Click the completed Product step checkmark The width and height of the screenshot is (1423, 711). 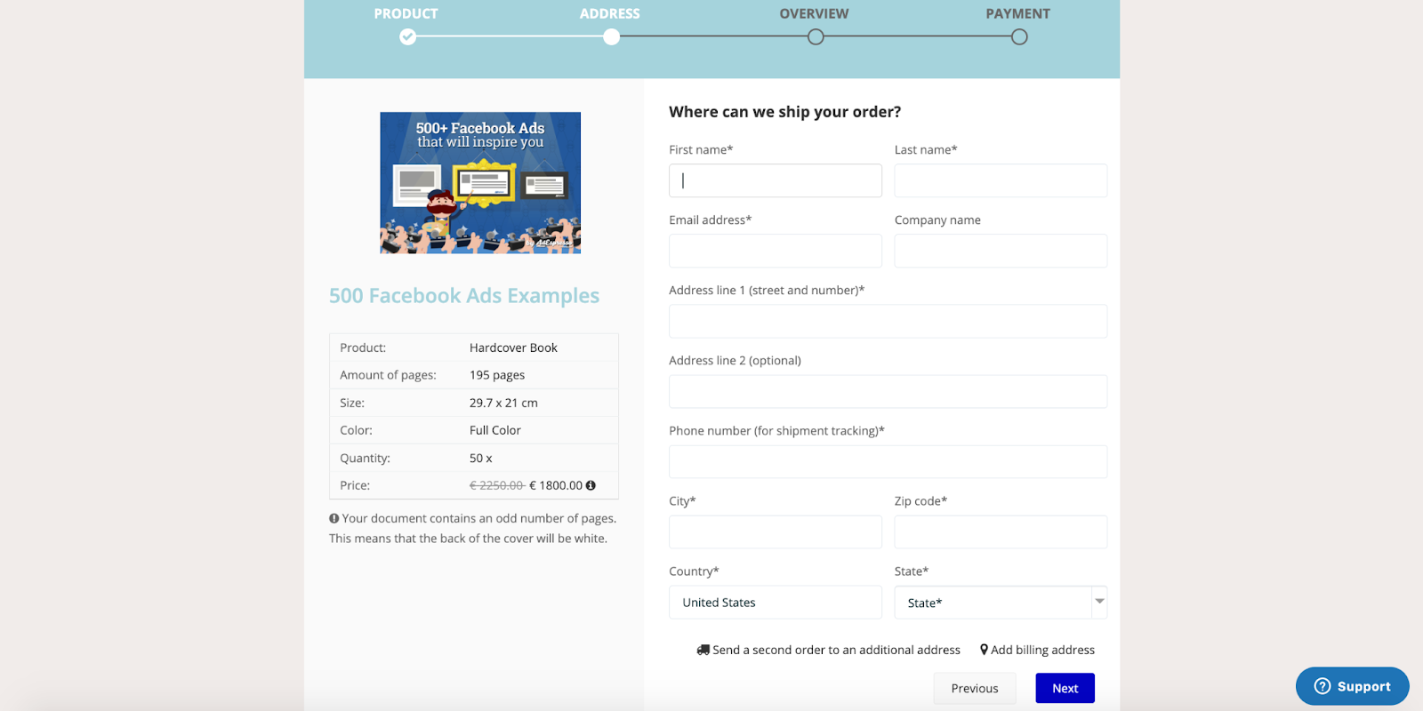(407, 36)
